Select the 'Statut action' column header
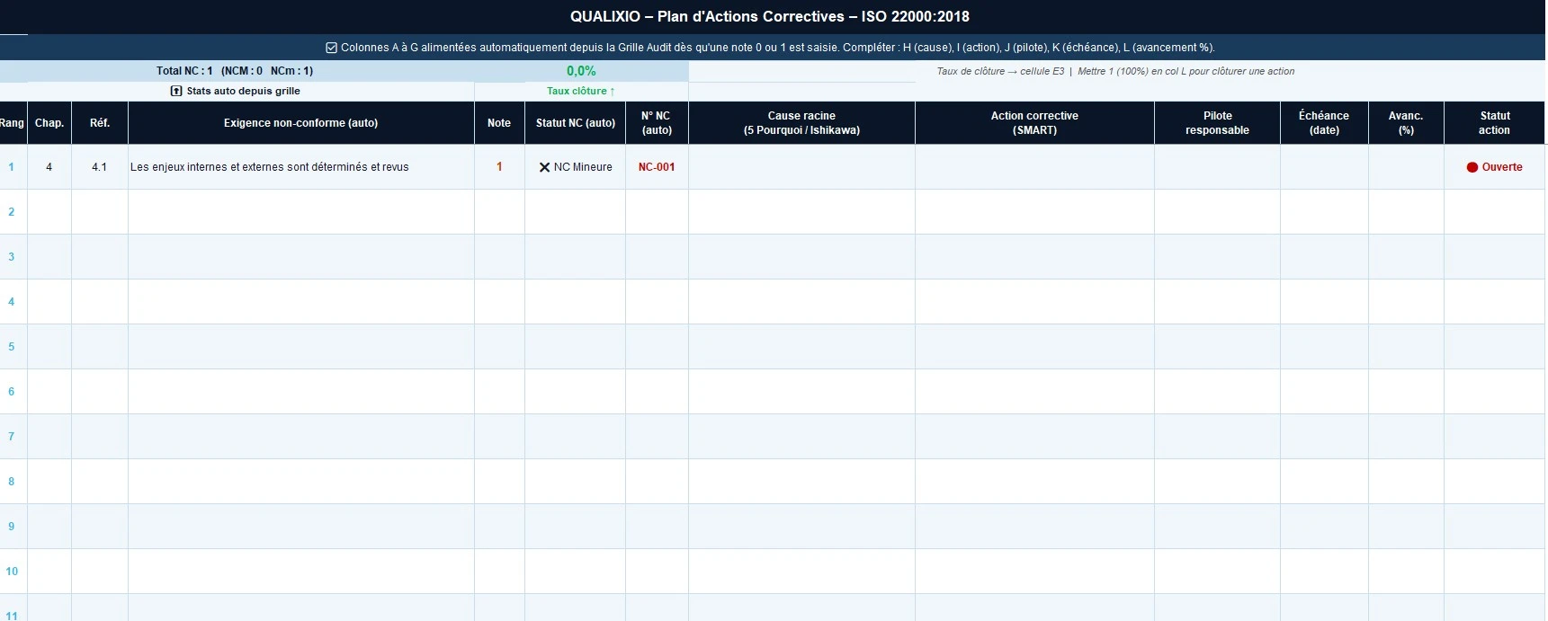Screen dimensions: 1548x621 [x=1494, y=123]
